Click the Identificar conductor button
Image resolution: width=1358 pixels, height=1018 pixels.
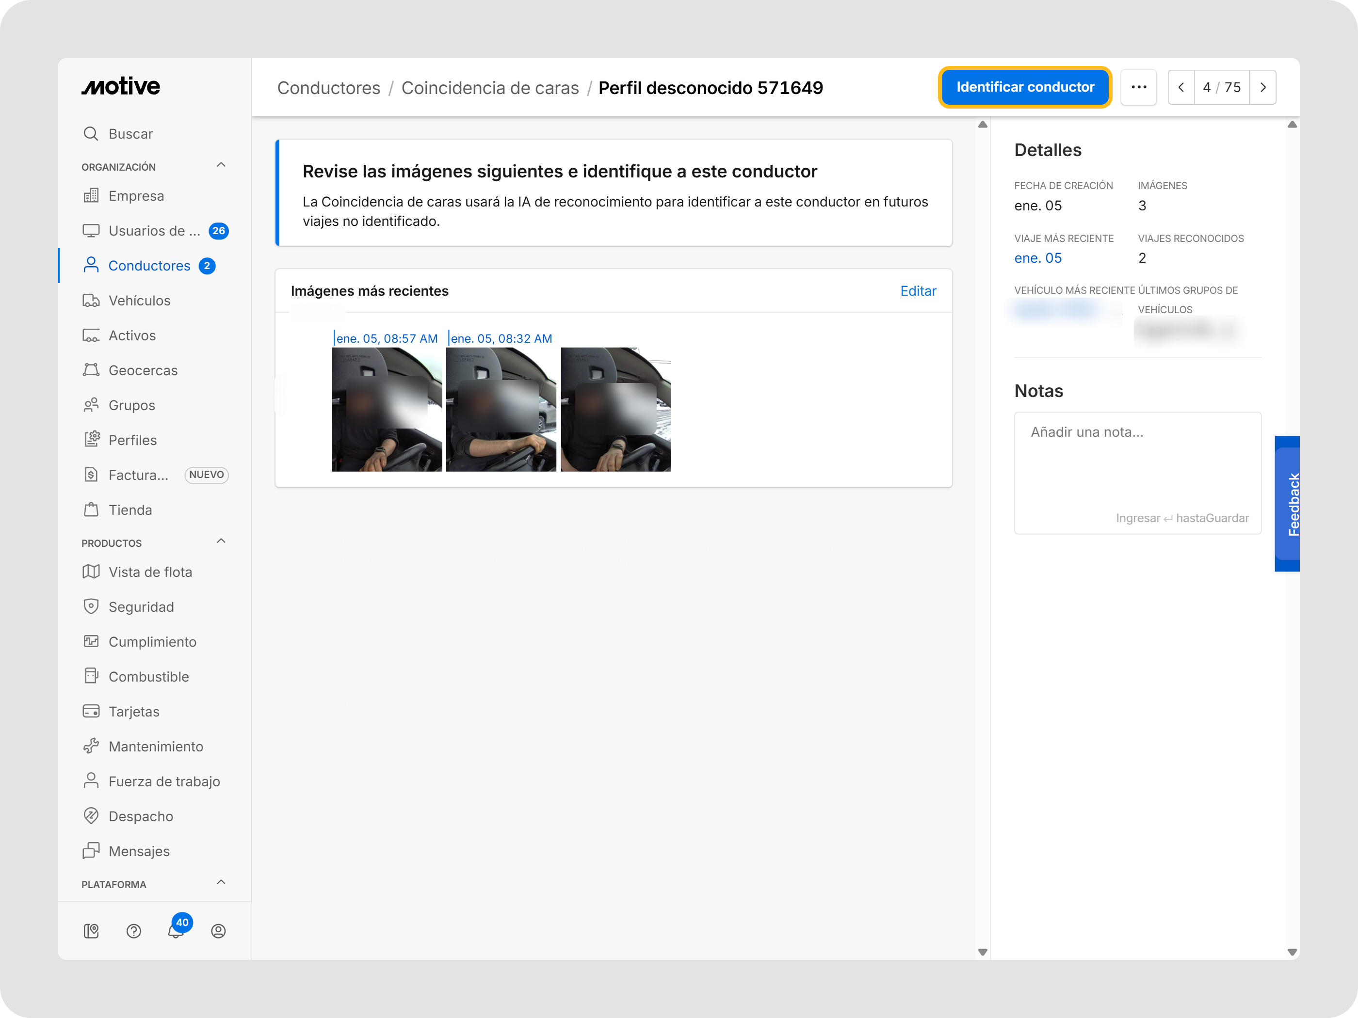1025,86
